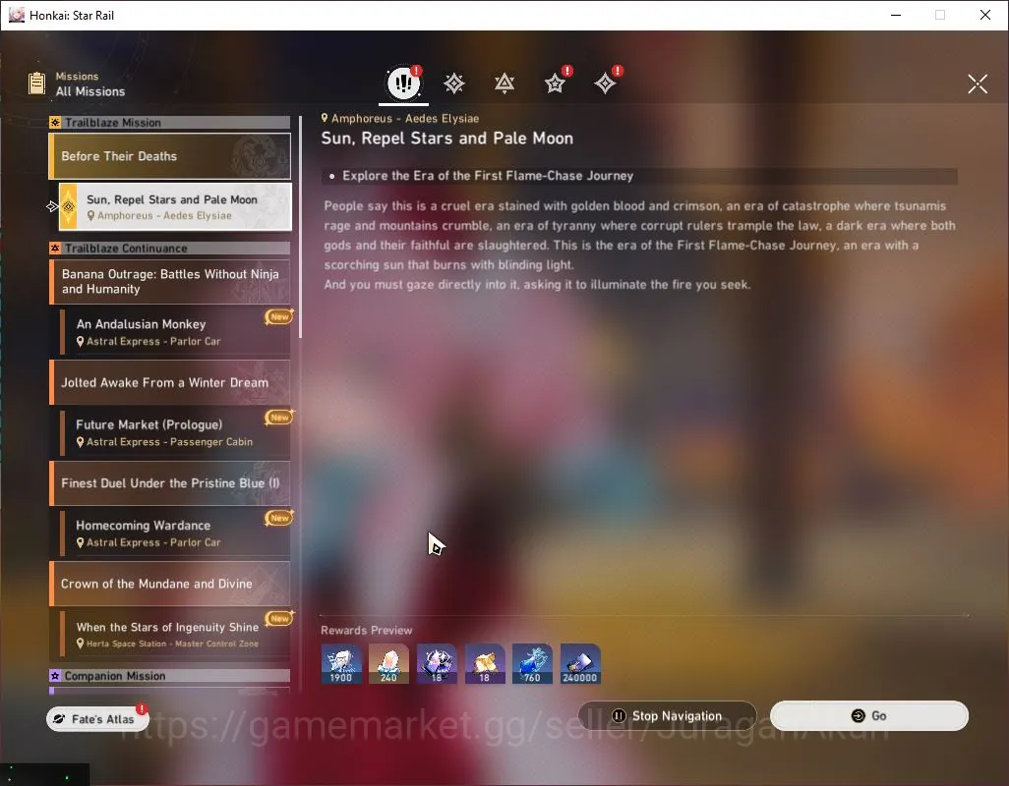
Task: Expand Banana Outrage mission group
Action: [170, 282]
